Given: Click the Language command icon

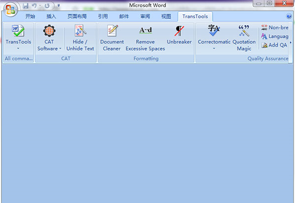Looking at the screenshot, I should point(264,36).
